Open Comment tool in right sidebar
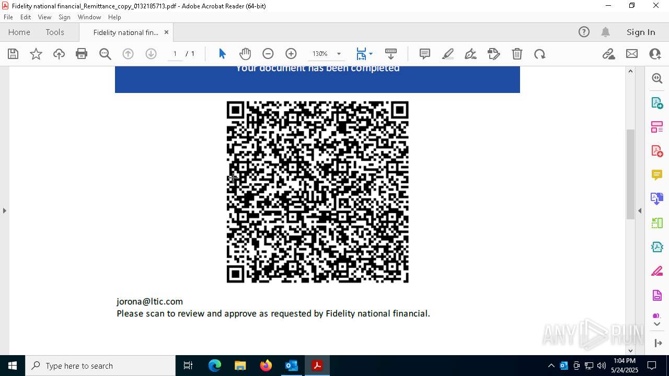Viewport: 669px width, 376px height. [657, 175]
